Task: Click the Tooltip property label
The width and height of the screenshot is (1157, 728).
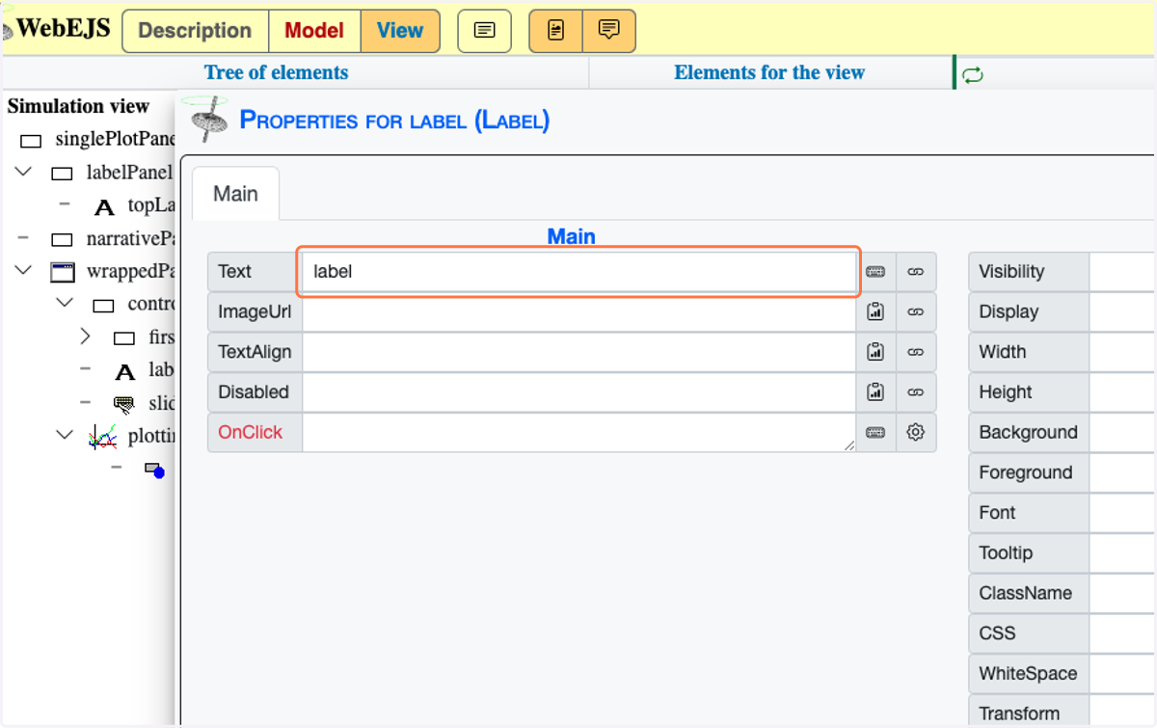Action: click(1029, 553)
